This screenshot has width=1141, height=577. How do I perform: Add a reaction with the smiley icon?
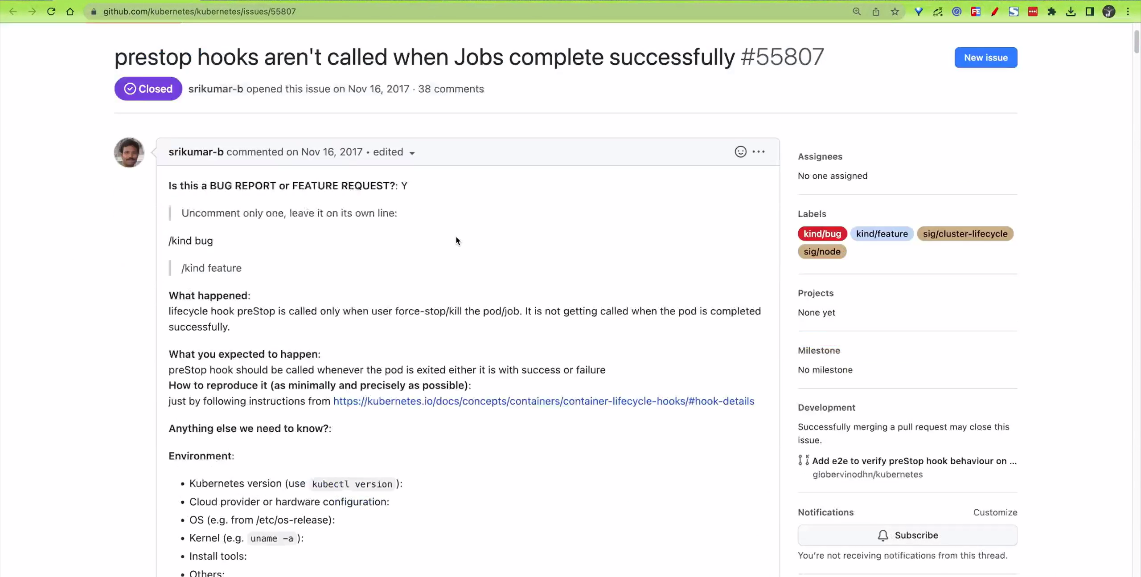coord(740,152)
